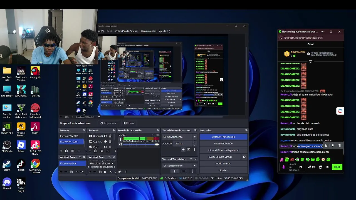Click the microphone icon in chat input
356x200 pixels.
tap(284, 167)
